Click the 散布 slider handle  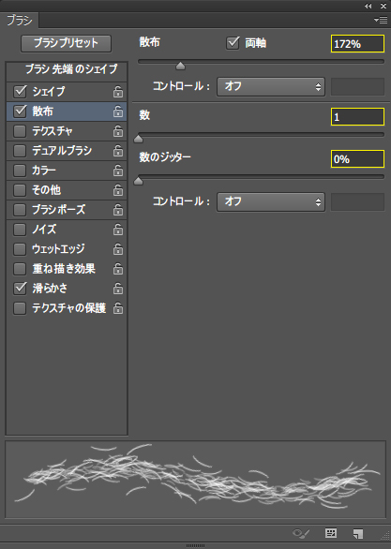tap(180, 66)
